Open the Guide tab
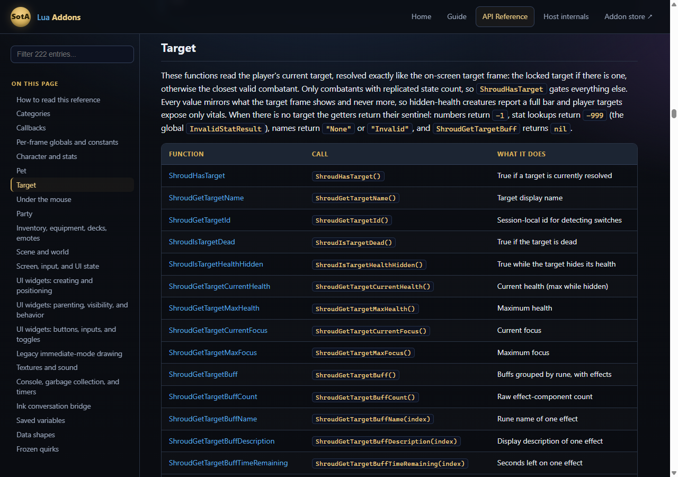Screen dimensions: 678x477 [457, 16]
